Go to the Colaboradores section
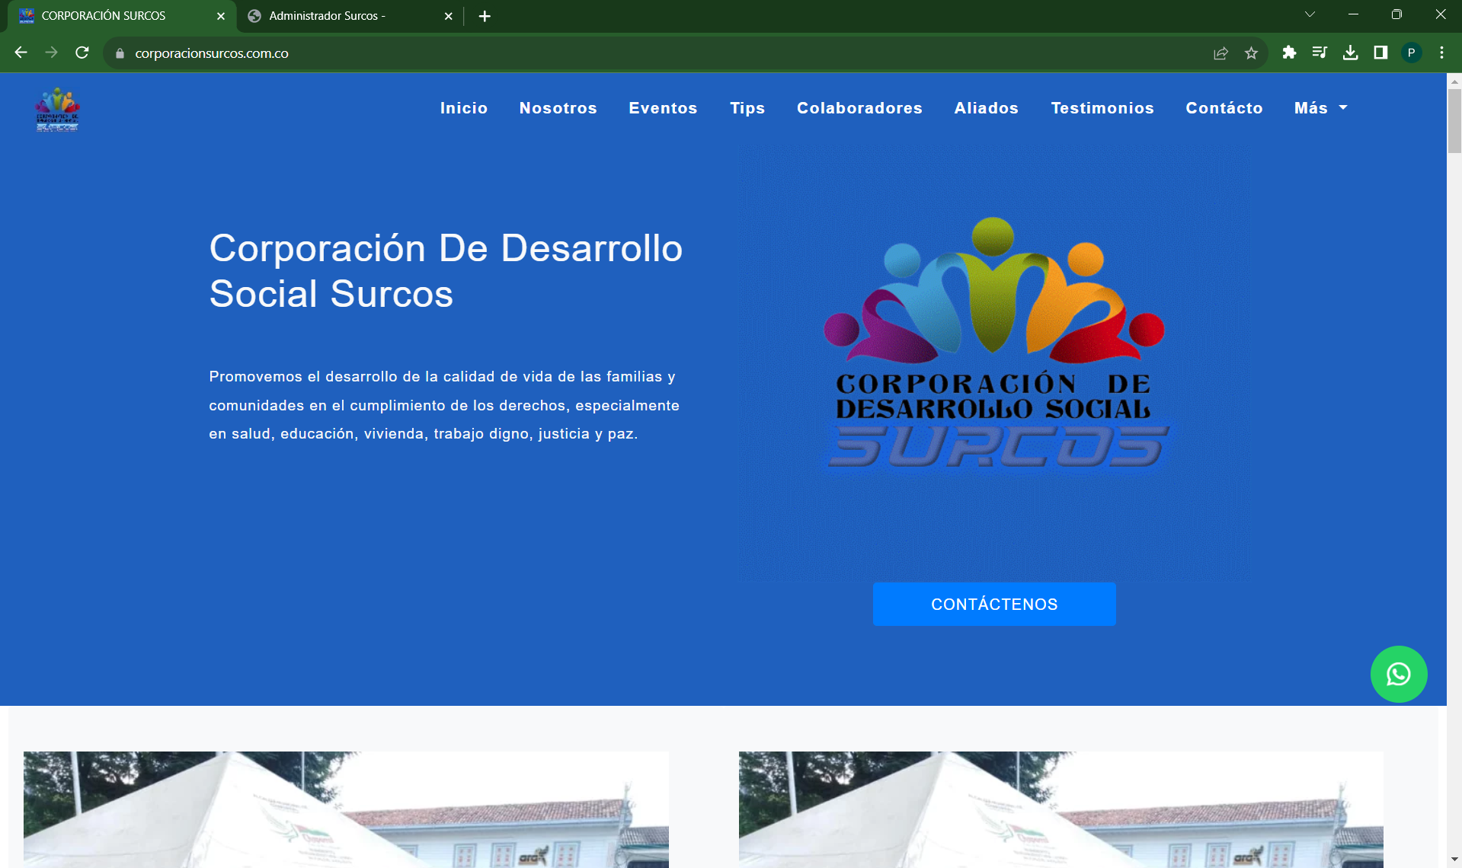 coord(859,108)
